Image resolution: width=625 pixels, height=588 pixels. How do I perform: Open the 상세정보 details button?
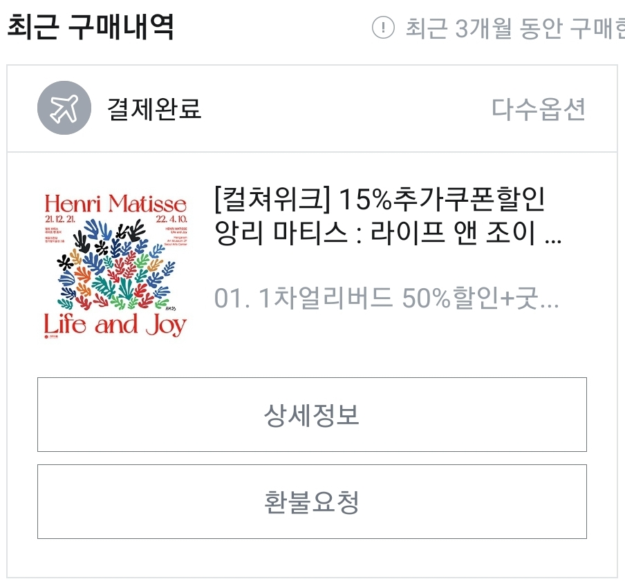tap(312, 415)
